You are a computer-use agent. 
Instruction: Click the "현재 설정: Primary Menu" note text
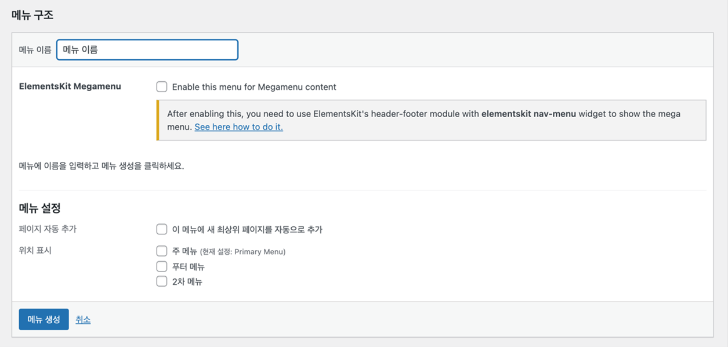click(242, 252)
